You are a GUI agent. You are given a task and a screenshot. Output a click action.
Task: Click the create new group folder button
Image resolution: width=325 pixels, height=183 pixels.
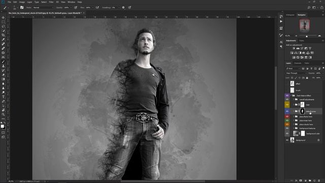coord(310,181)
